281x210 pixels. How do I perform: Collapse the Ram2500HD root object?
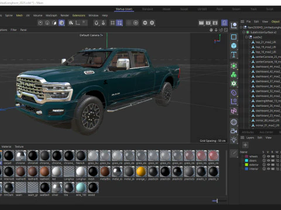(241, 27)
